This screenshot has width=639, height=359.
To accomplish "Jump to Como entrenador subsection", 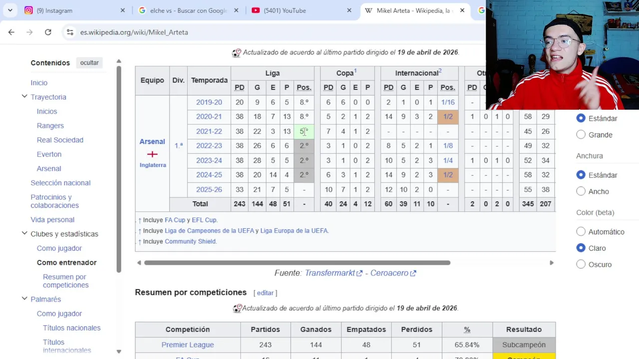I will coord(67,263).
